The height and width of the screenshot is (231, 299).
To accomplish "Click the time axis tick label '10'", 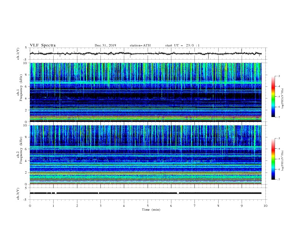I will click(x=265, y=206).
